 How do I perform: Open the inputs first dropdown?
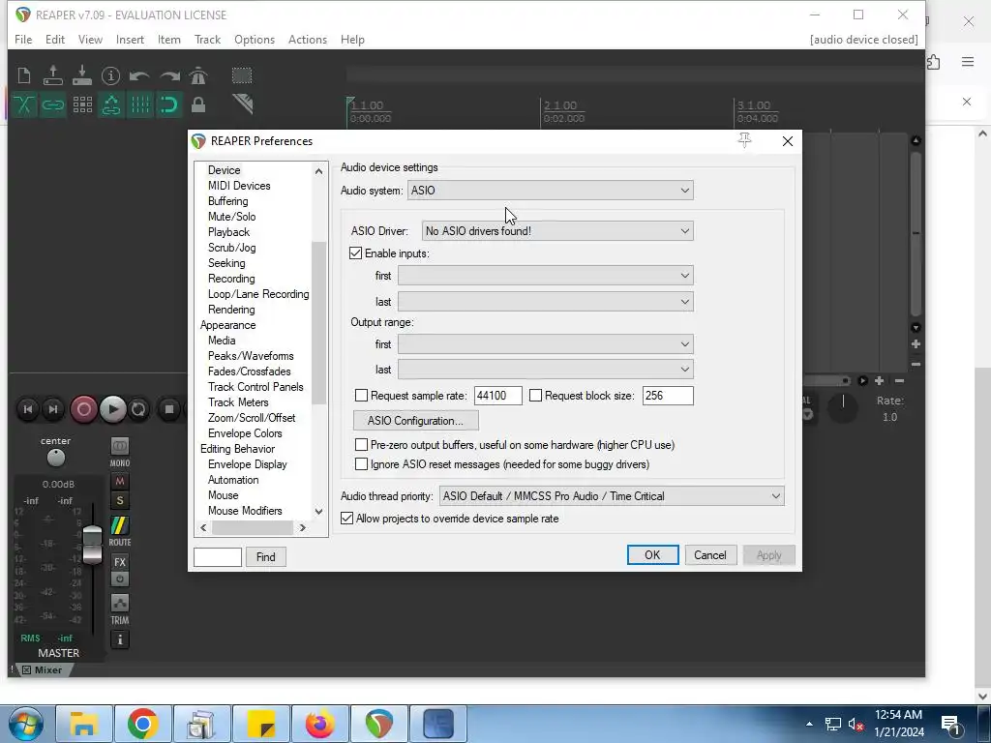pos(546,276)
